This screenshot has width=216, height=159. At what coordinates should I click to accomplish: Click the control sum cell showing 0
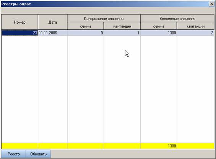pyautogui.click(x=86, y=33)
